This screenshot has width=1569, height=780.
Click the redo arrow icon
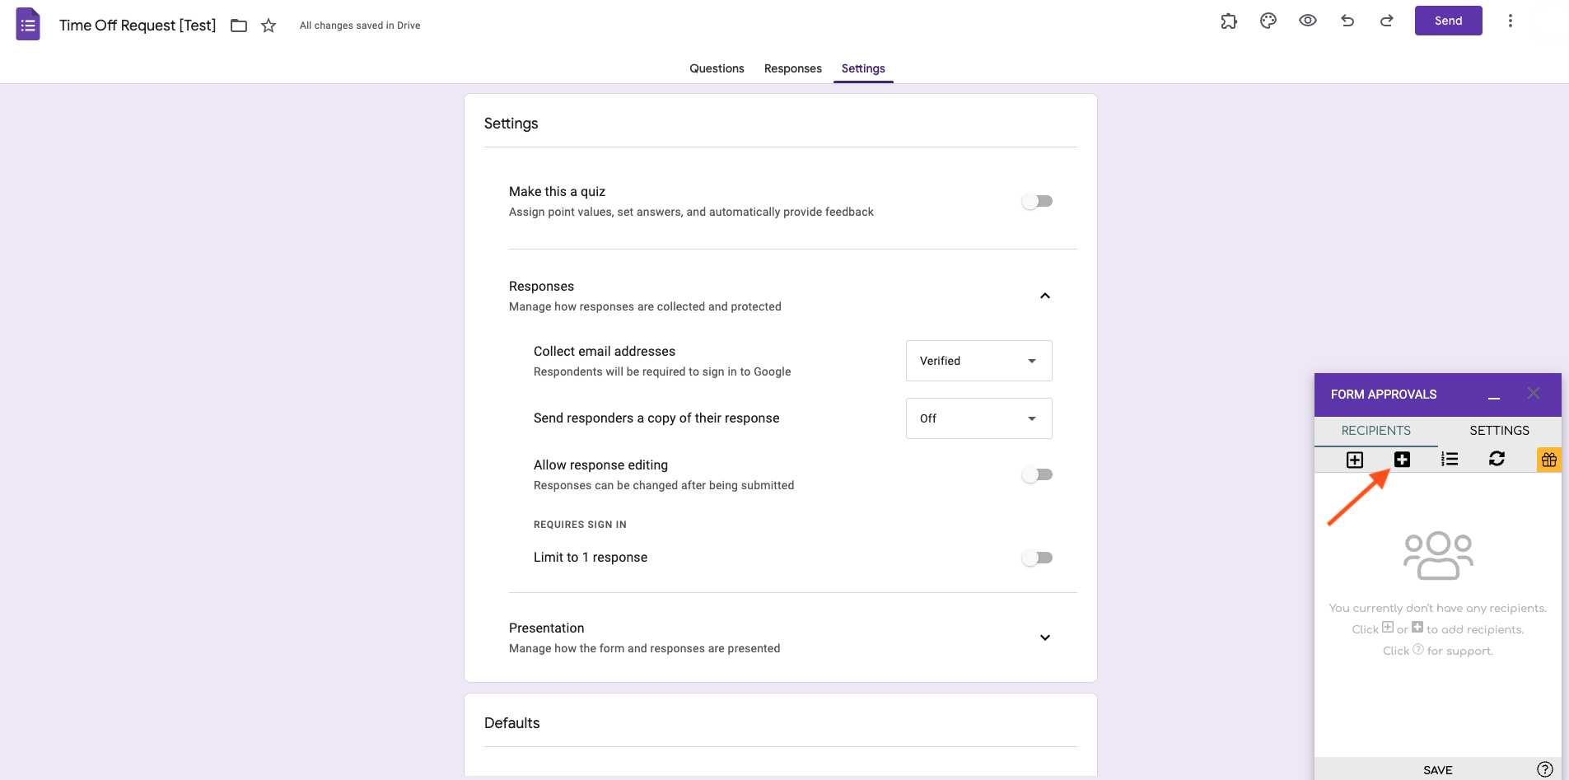pos(1387,21)
